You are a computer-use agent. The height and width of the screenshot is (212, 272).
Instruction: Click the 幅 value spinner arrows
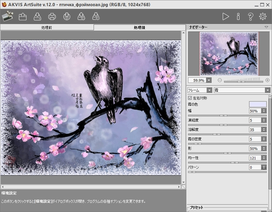264,111
